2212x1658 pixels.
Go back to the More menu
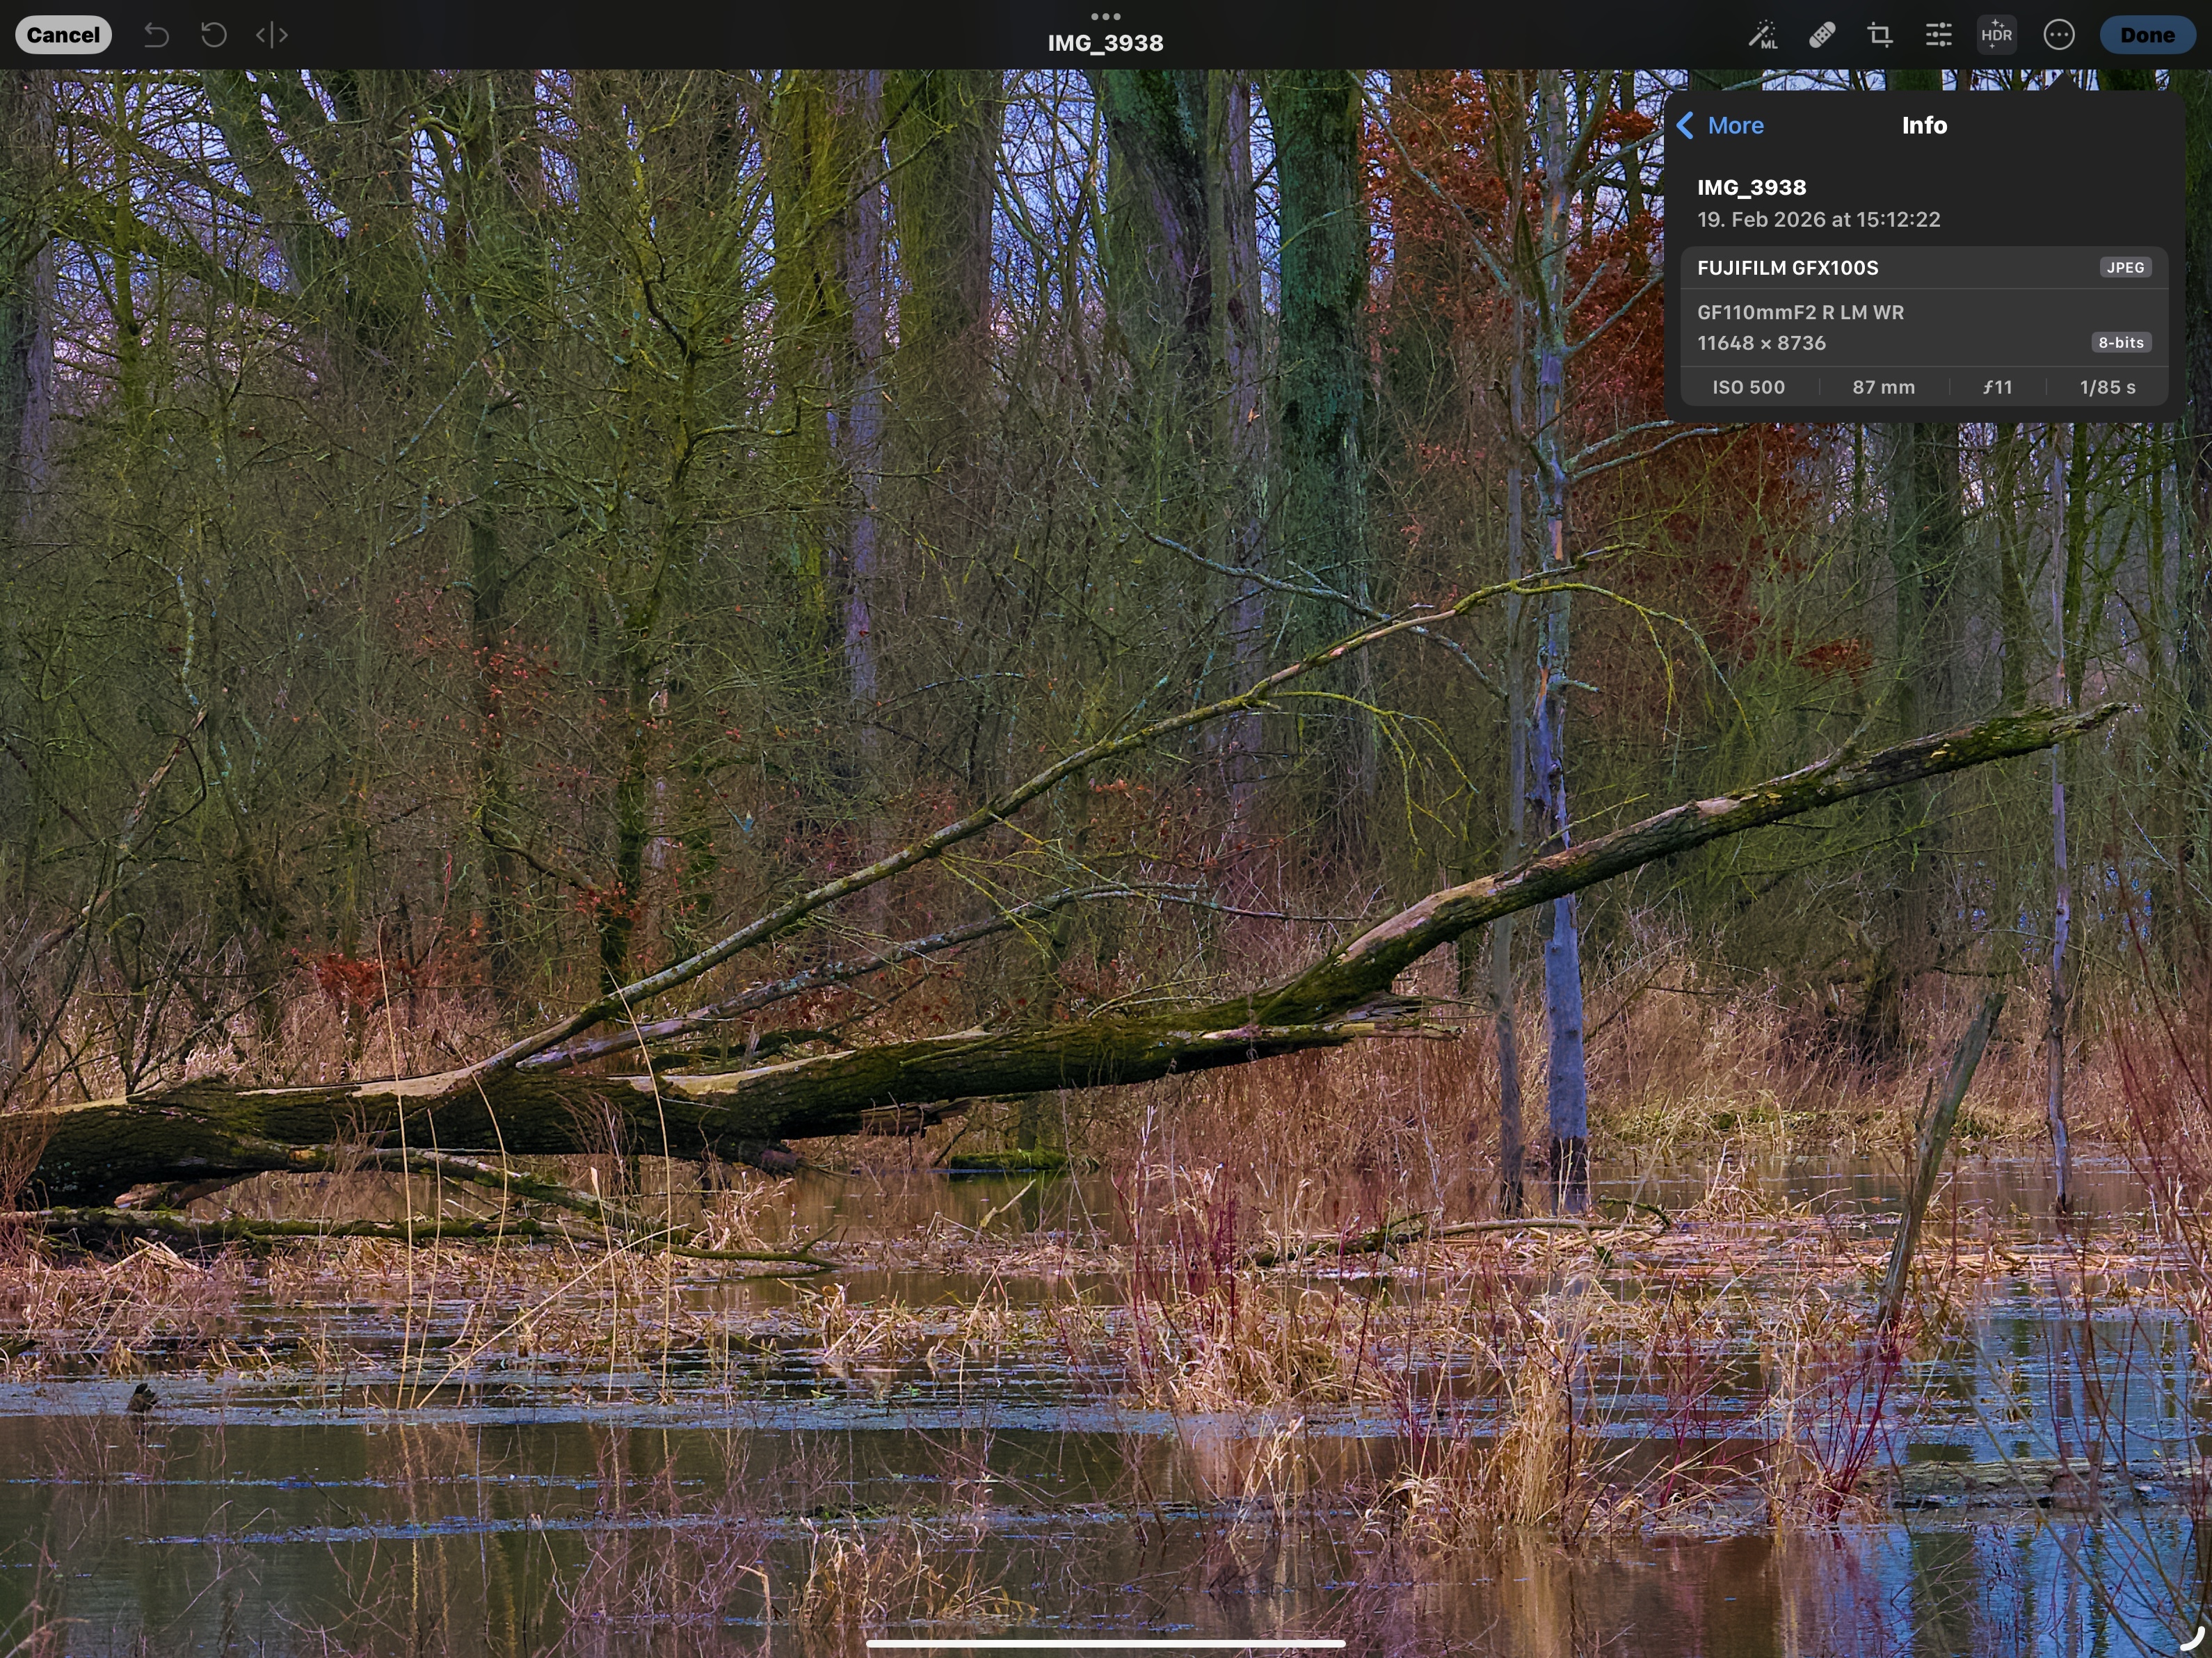click(1721, 126)
